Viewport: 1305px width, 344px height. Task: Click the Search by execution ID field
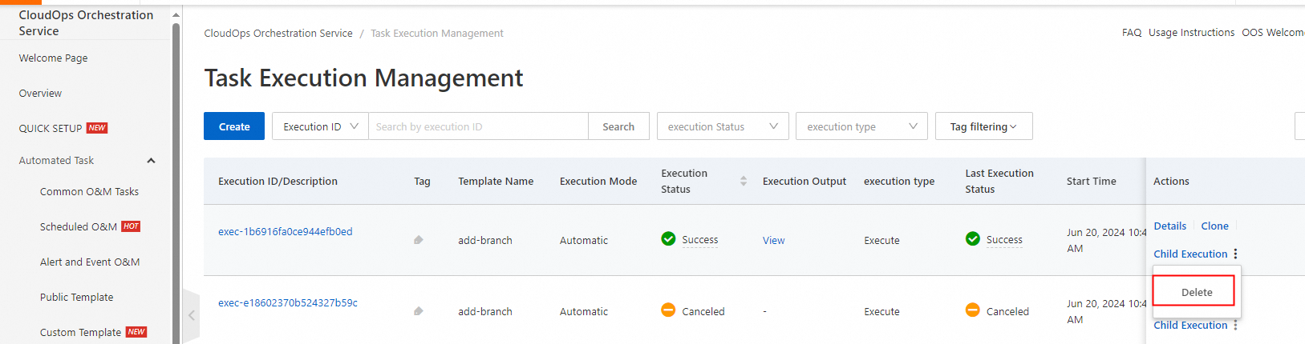478,126
